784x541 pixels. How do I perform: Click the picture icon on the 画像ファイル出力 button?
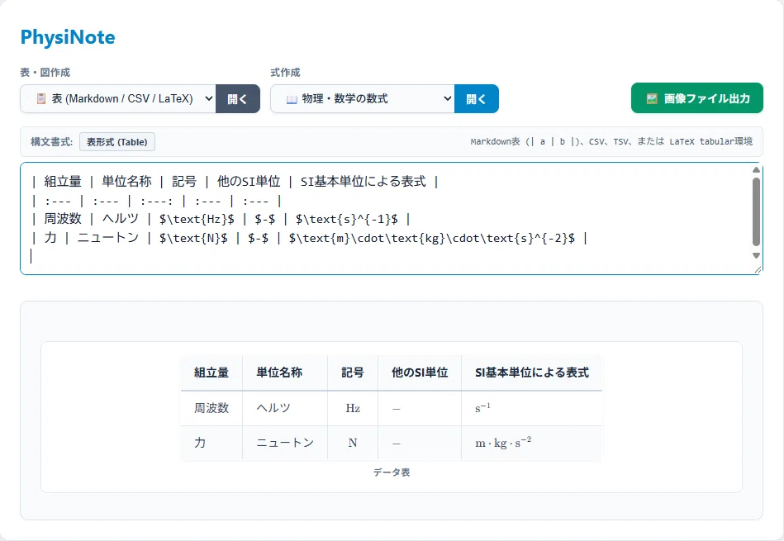pyautogui.click(x=652, y=98)
